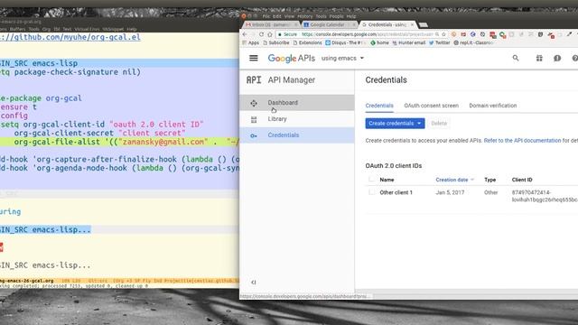Close the Credentials browser tab

tap(412, 24)
